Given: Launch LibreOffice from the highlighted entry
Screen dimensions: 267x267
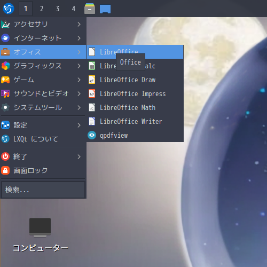Looking at the screenshot, I should (x=135, y=52).
